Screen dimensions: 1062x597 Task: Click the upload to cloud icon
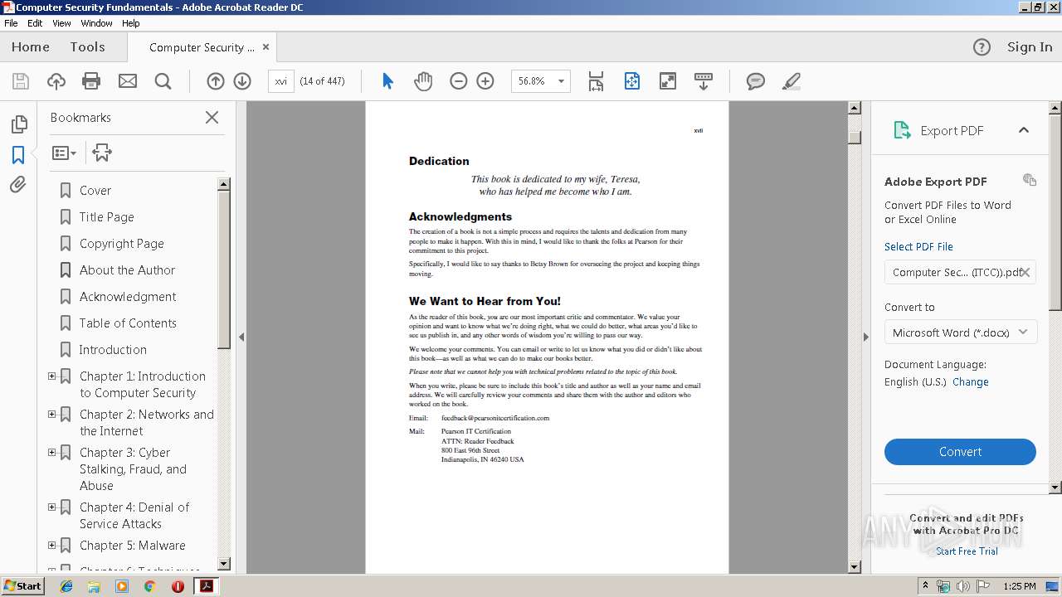point(56,81)
